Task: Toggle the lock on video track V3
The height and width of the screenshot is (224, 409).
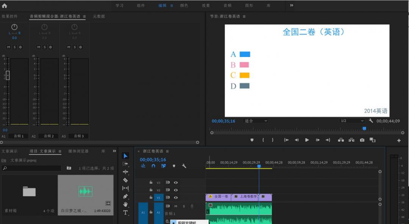Action: click(x=151, y=182)
